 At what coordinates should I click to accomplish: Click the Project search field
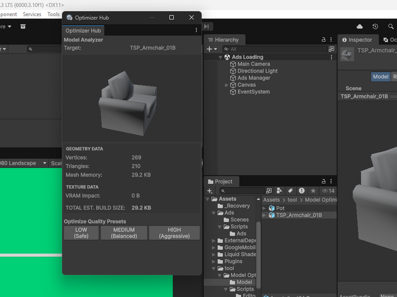click(x=243, y=191)
